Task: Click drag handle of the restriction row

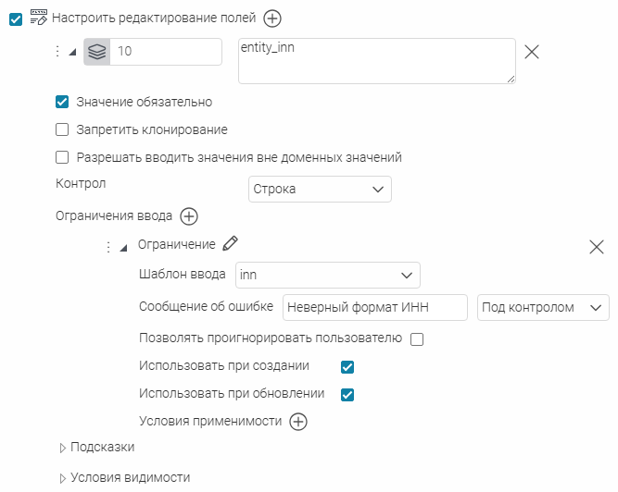Action: (x=108, y=247)
